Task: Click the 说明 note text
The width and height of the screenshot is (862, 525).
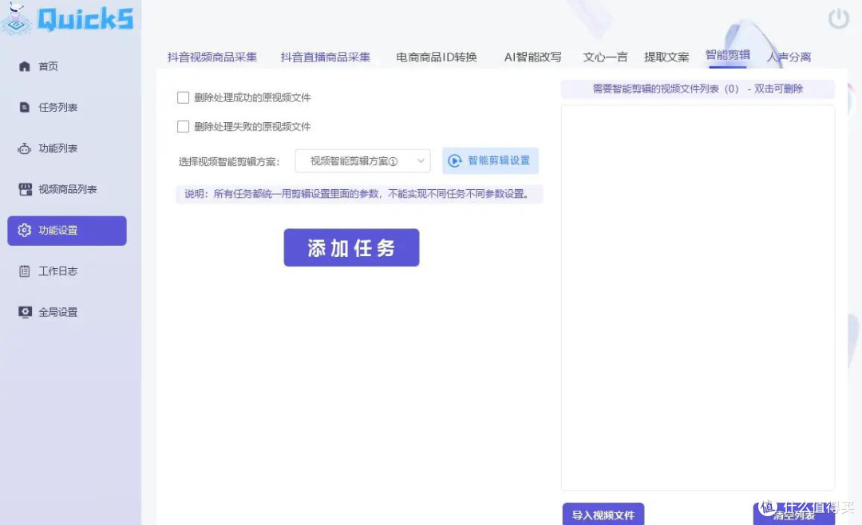Action: (358, 194)
